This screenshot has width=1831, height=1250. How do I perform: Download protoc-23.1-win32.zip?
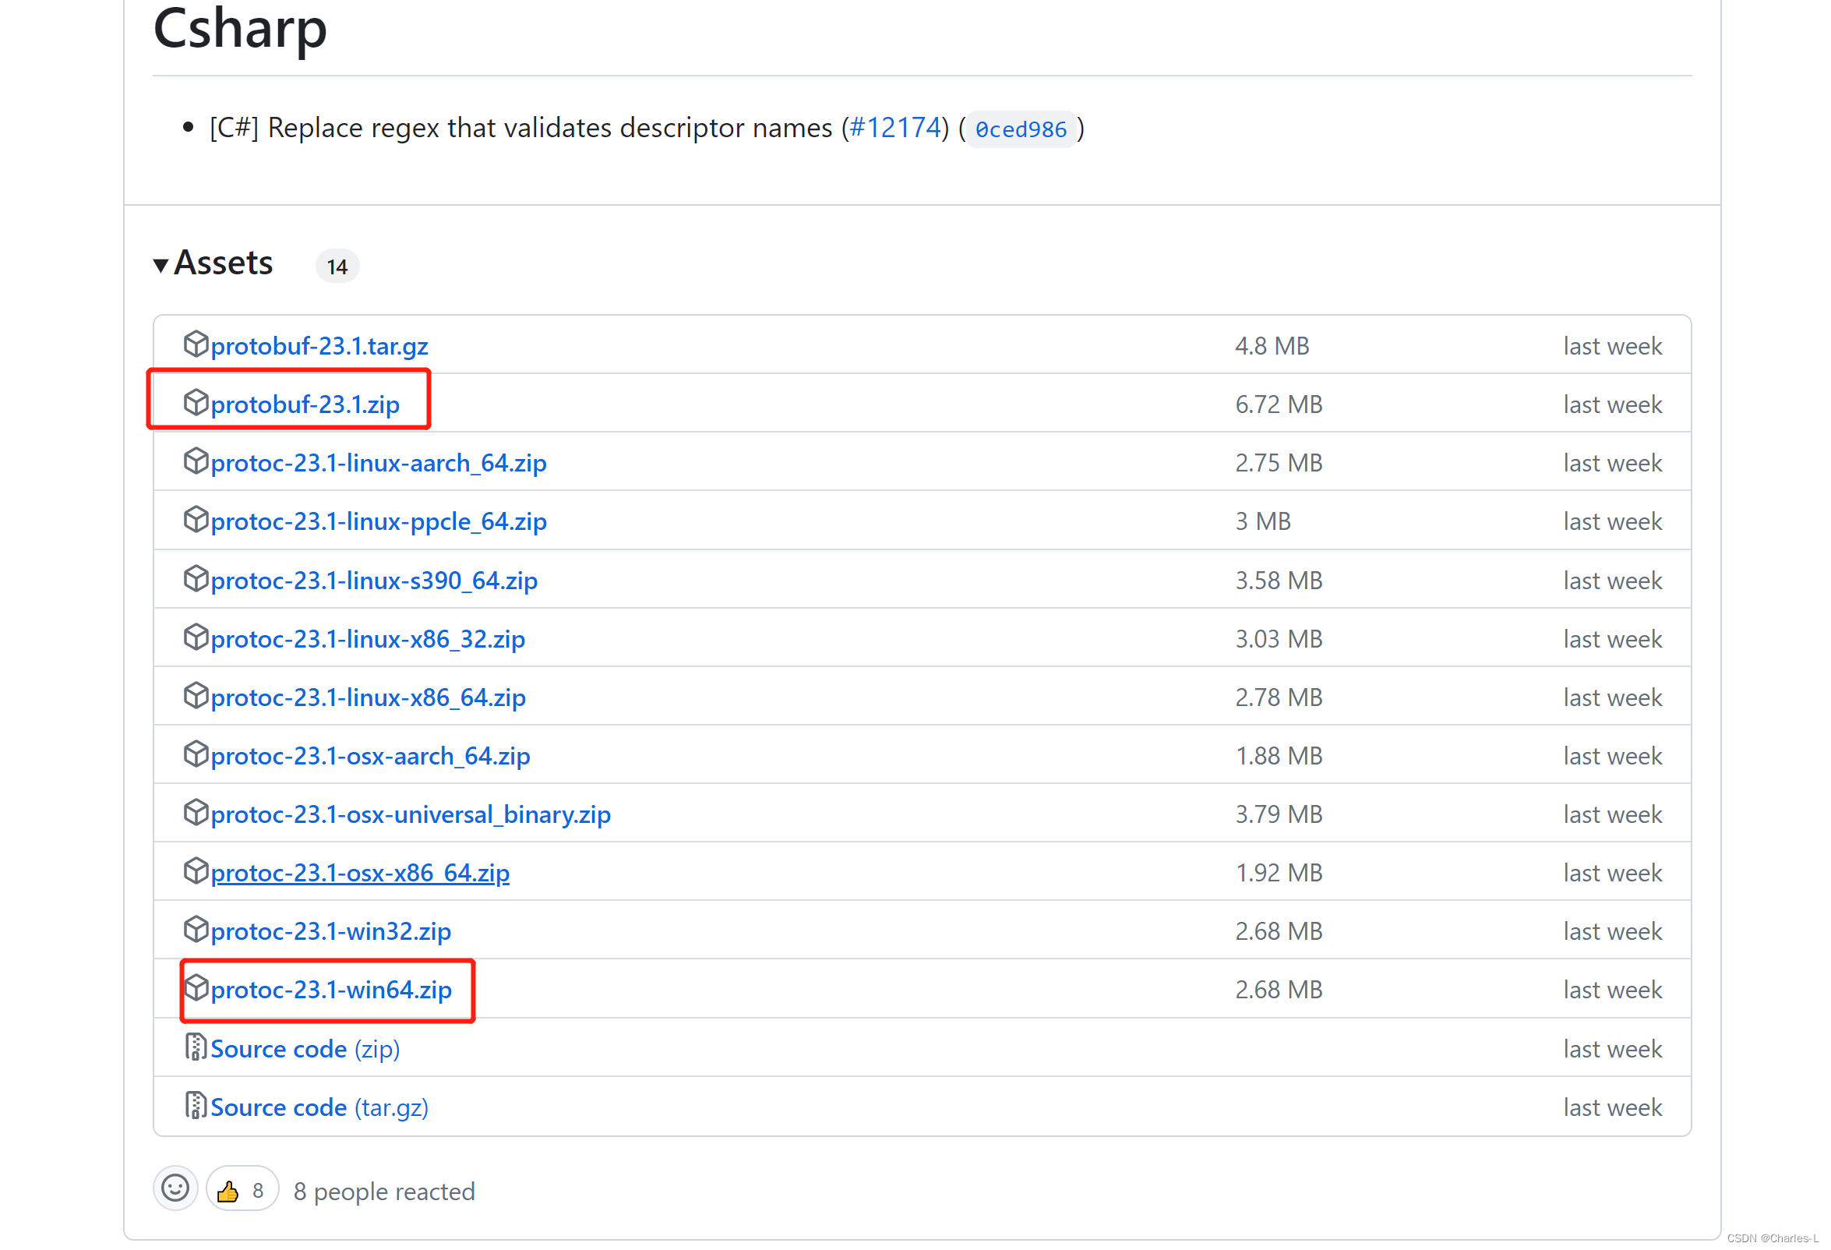[x=331, y=930]
